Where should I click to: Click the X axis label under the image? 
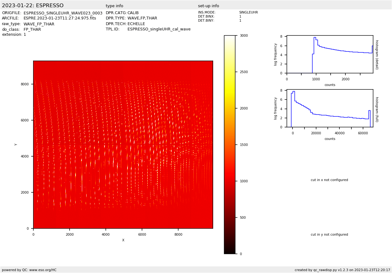[x=123, y=240]
